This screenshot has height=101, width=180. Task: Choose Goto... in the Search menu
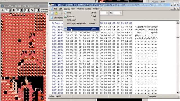(81, 29)
